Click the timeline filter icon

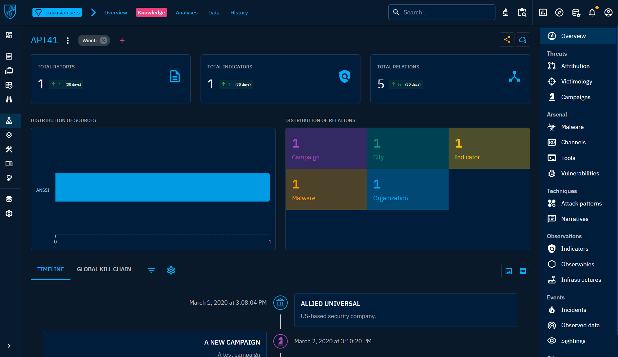pos(151,270)
